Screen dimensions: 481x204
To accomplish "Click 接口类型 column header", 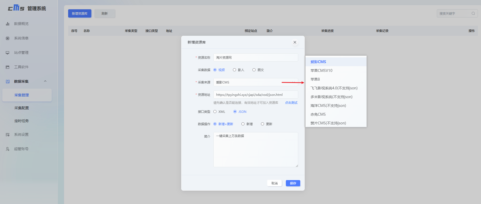I will coord(152,31).
